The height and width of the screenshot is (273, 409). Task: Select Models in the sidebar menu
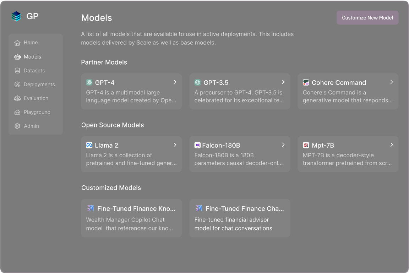[x=32, y=57]
